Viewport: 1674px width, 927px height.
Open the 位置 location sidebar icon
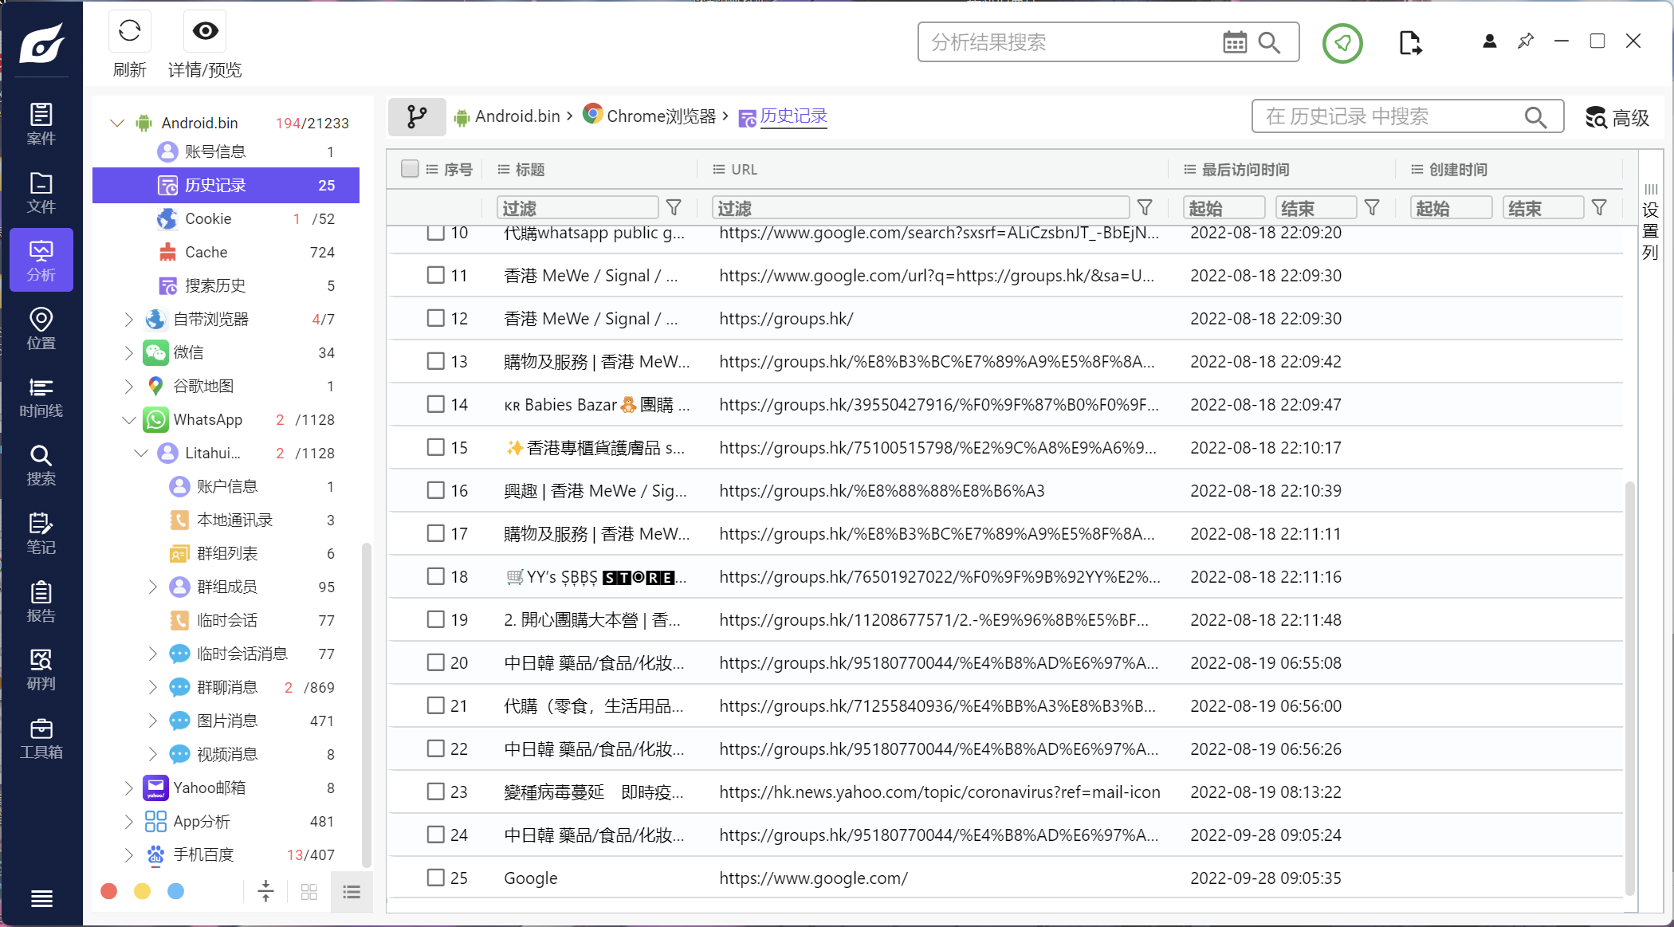[x=41, y=328]
